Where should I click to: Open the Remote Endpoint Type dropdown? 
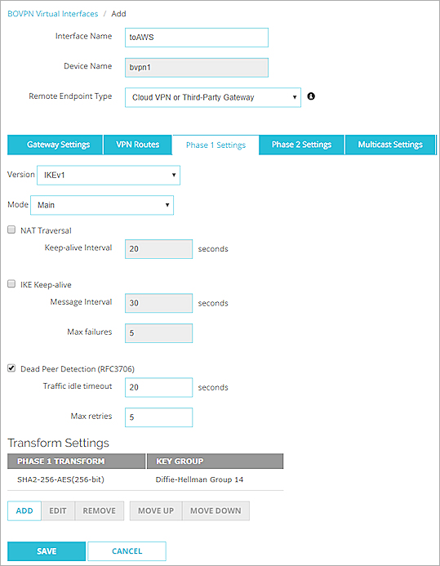click(x=213, y=97)
